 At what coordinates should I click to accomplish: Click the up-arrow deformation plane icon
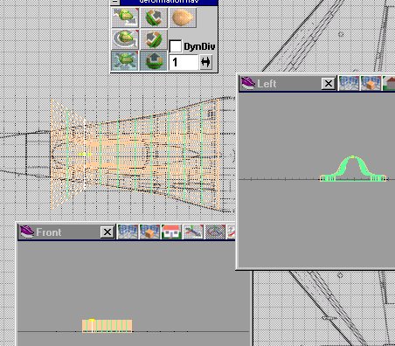pyautogui.click(x=154, y=60)
